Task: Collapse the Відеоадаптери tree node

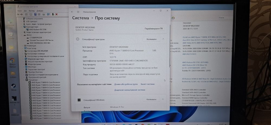Action: pos(21,27)
